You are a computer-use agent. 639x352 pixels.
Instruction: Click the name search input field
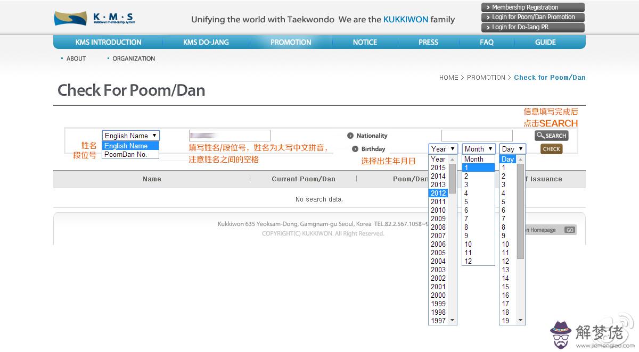(x=230, y=136)
